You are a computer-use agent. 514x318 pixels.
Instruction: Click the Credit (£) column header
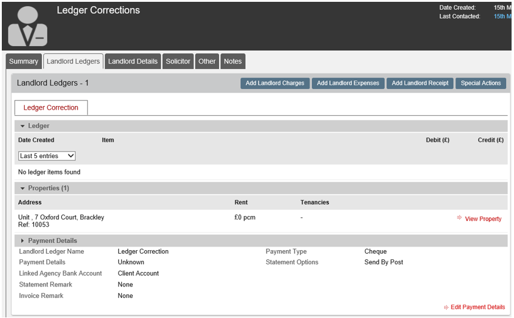point(491,140)
